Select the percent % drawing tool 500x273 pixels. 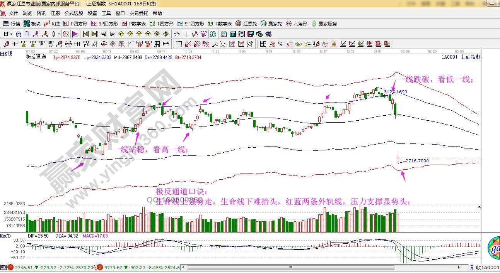(x=281, y=44)
